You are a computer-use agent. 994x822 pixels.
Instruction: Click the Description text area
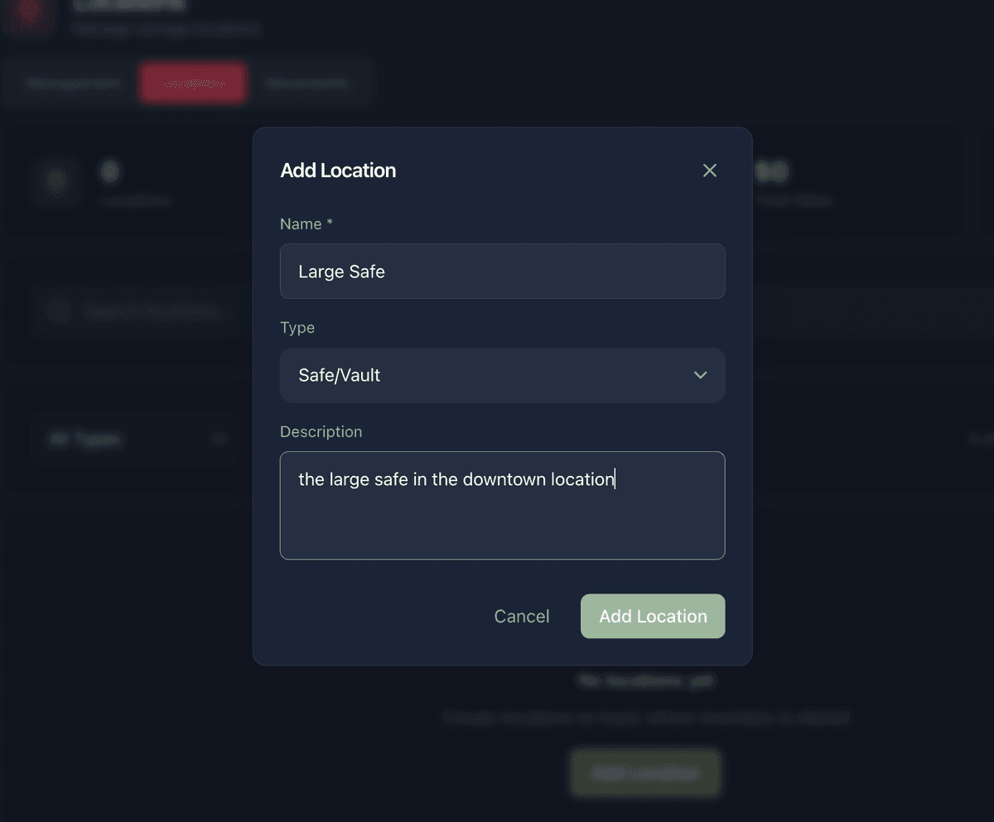coord(503,505)
